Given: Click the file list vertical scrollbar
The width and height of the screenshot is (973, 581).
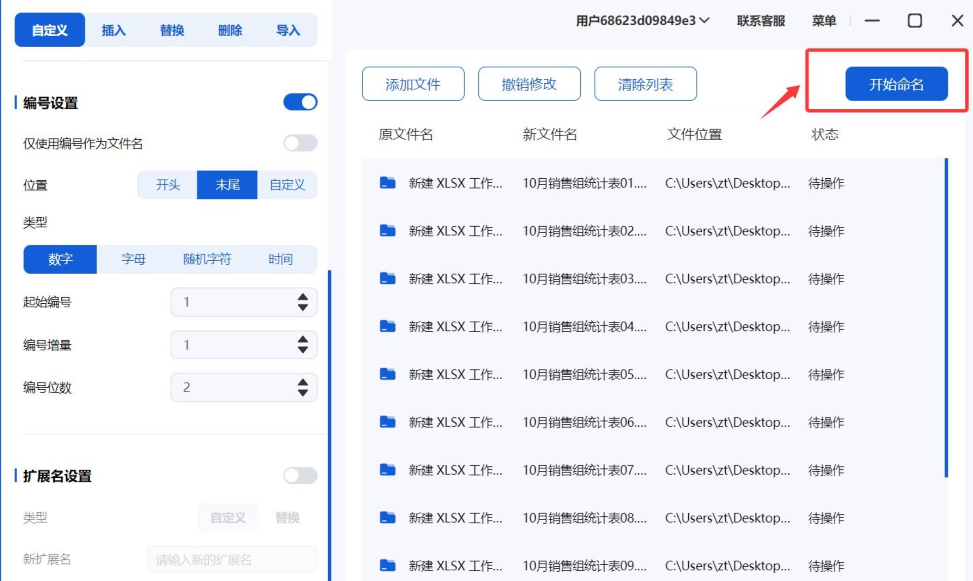Looking at the screenshot, I should coord(946,318).
